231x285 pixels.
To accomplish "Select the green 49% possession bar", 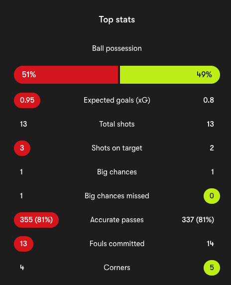I will [x=170, y=75].
